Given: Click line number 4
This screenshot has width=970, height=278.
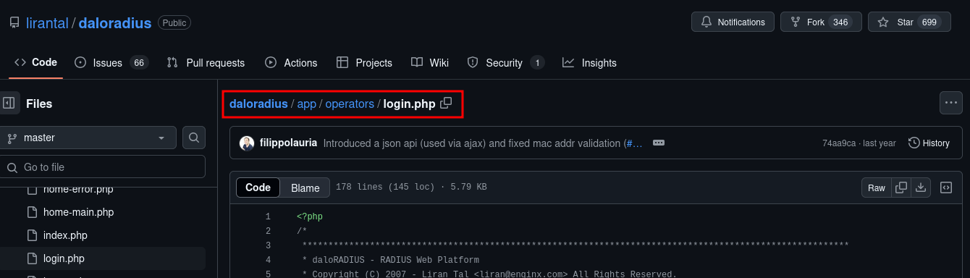Looking at the screenshot, I should 268,260.
